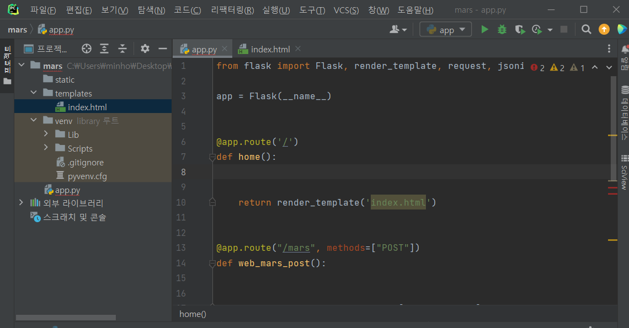Hide the project tool window with minus icon
The width and height of the screenshot is (629, 328).
pyautogui.click(x=162, y=49)
